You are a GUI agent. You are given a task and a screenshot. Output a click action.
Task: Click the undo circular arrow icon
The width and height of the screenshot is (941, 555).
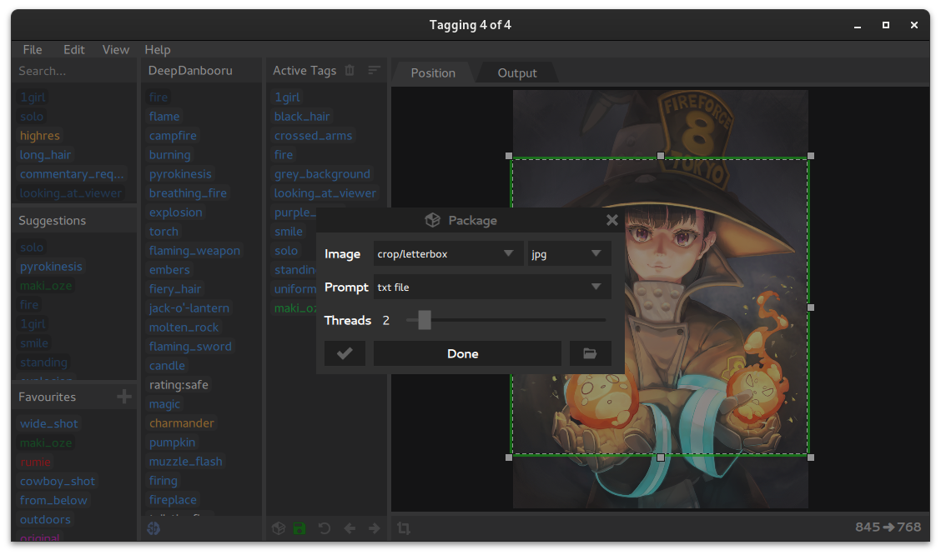click(x=324, y=528)
